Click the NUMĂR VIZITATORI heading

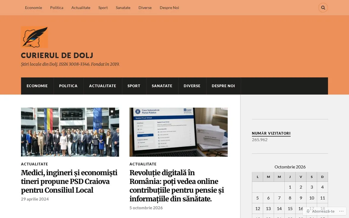(x=271, y=133)
